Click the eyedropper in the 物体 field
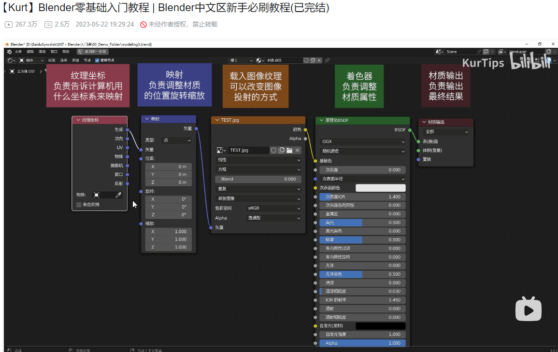 pyautogui.click(x=118, y=195)
